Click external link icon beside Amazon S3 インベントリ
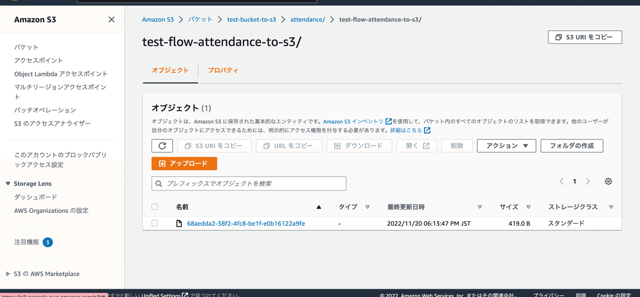Viewport: 640px width, 297px height. (388, 121)
